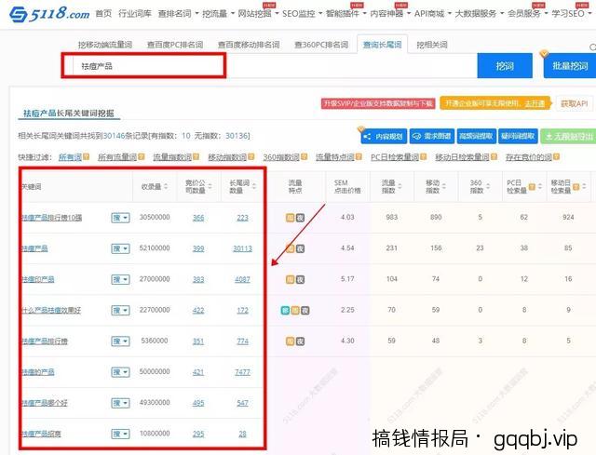
Task: Click the 批量挖词 button
Action: click(x=570, y=66)
